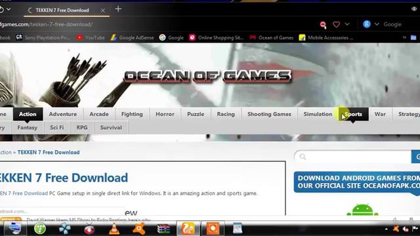Screen dimensions: 420x236
Task: Open a new browser tab
Action: [118, 9]
